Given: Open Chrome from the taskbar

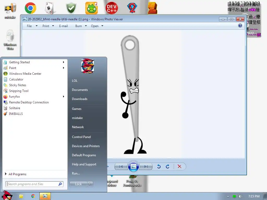Looking at the screenshot, I should click(33, 196).
